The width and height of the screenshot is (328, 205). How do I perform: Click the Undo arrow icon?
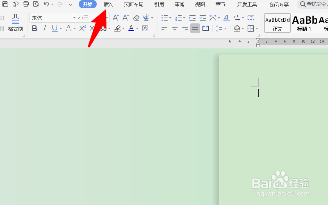pos(46,4)
